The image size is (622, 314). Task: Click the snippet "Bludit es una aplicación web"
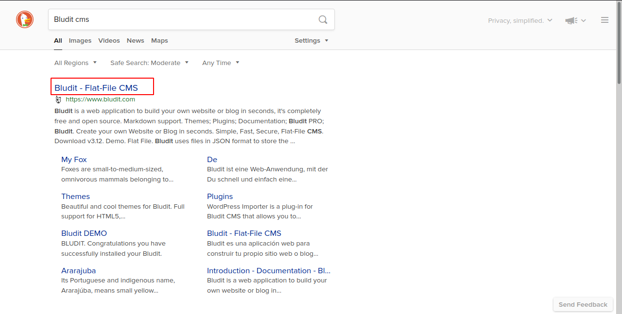262,248
